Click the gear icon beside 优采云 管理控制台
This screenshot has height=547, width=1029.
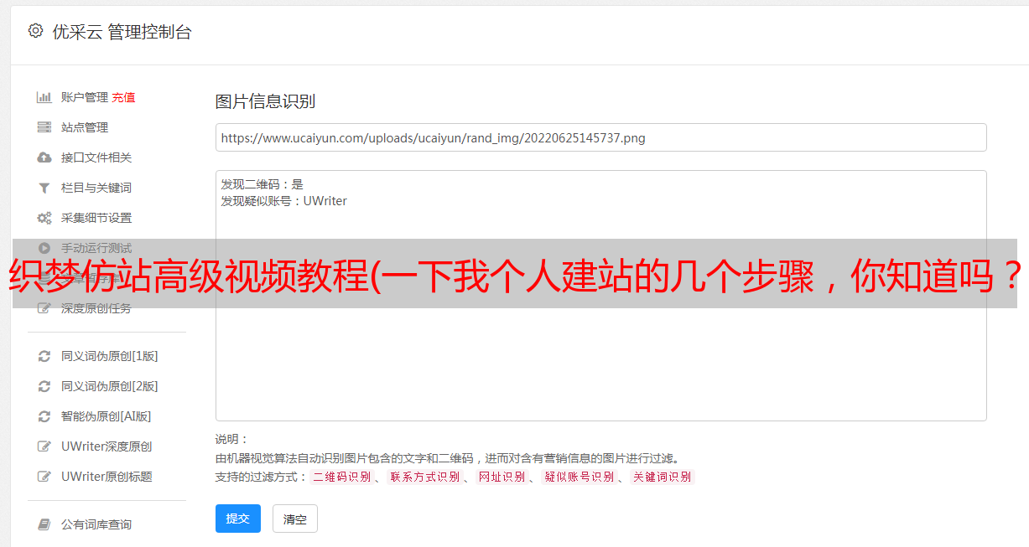(35, 31)
